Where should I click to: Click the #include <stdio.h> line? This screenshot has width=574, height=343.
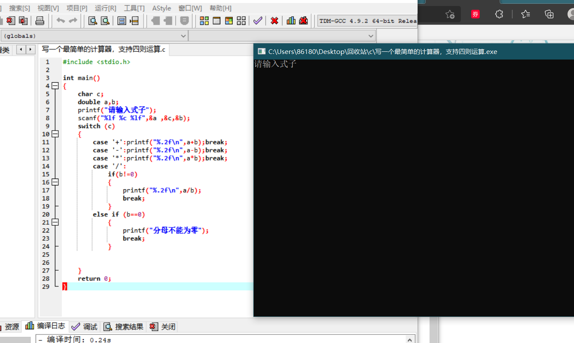click(96, 62)
